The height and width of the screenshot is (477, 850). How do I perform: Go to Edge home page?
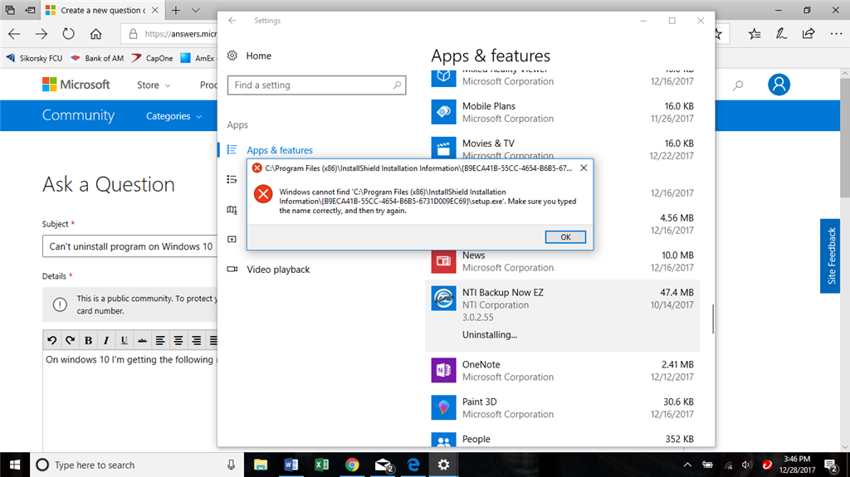[96, 34]
